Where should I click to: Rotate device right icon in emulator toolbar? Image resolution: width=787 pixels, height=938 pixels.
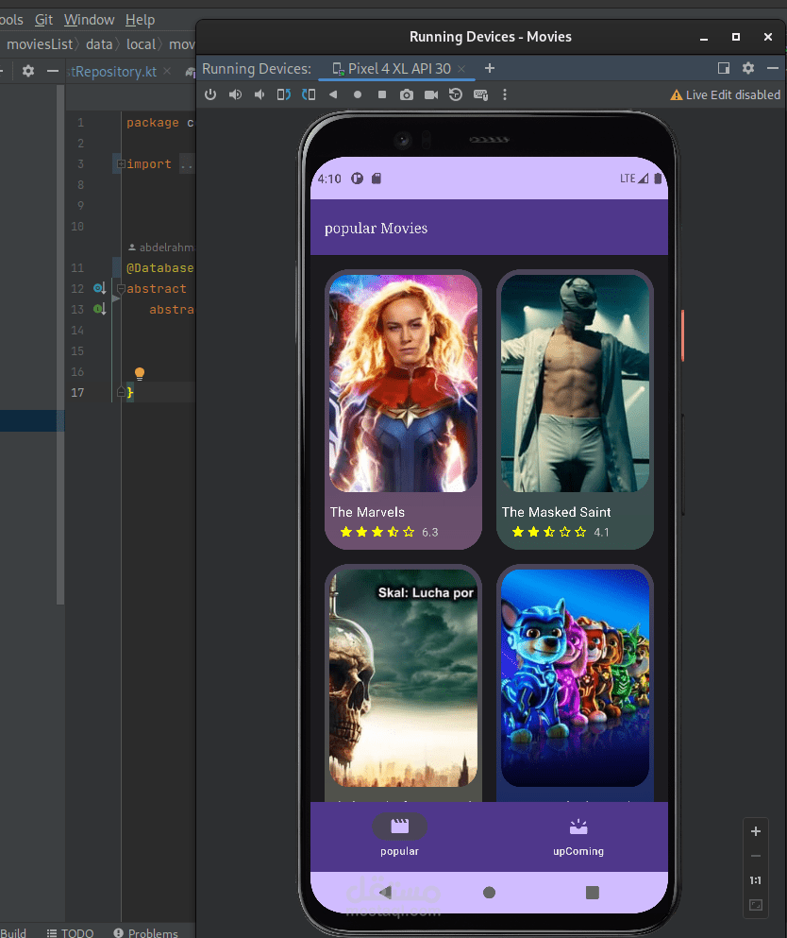309,94
